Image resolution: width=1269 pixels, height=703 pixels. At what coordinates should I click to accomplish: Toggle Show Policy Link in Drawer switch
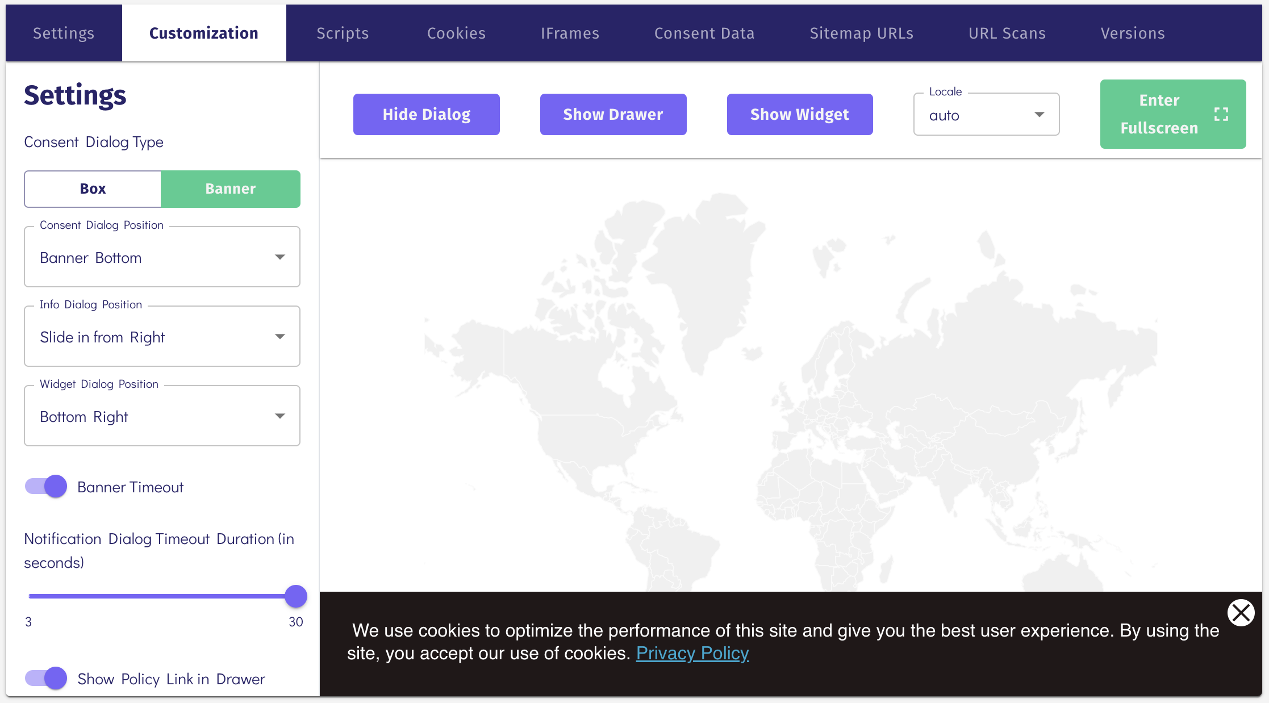tap(47, 678)
